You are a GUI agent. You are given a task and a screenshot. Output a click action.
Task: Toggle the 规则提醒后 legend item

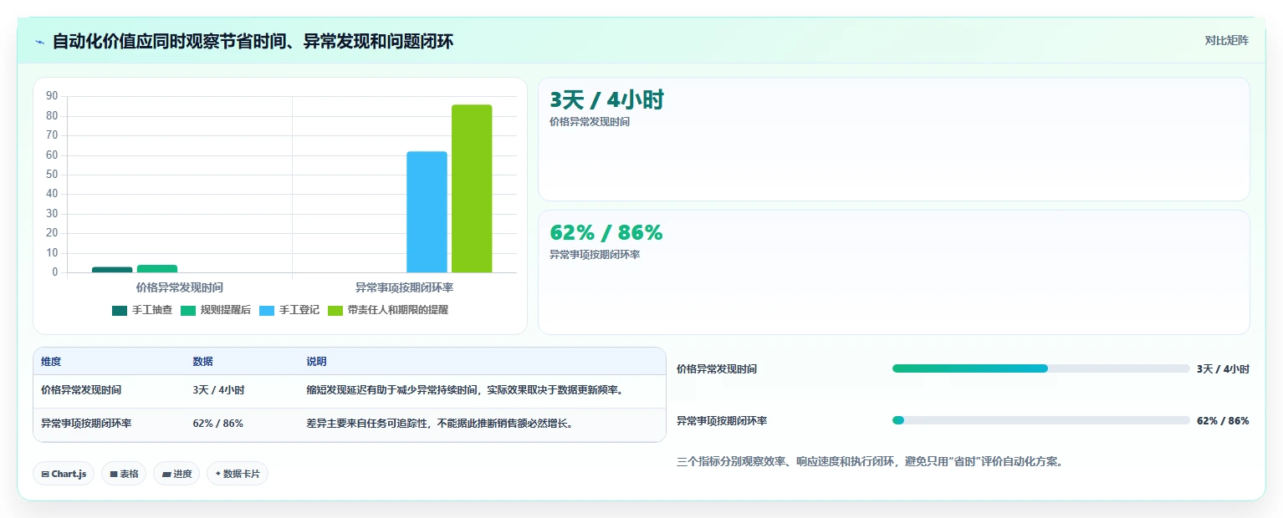pos(215,310)
